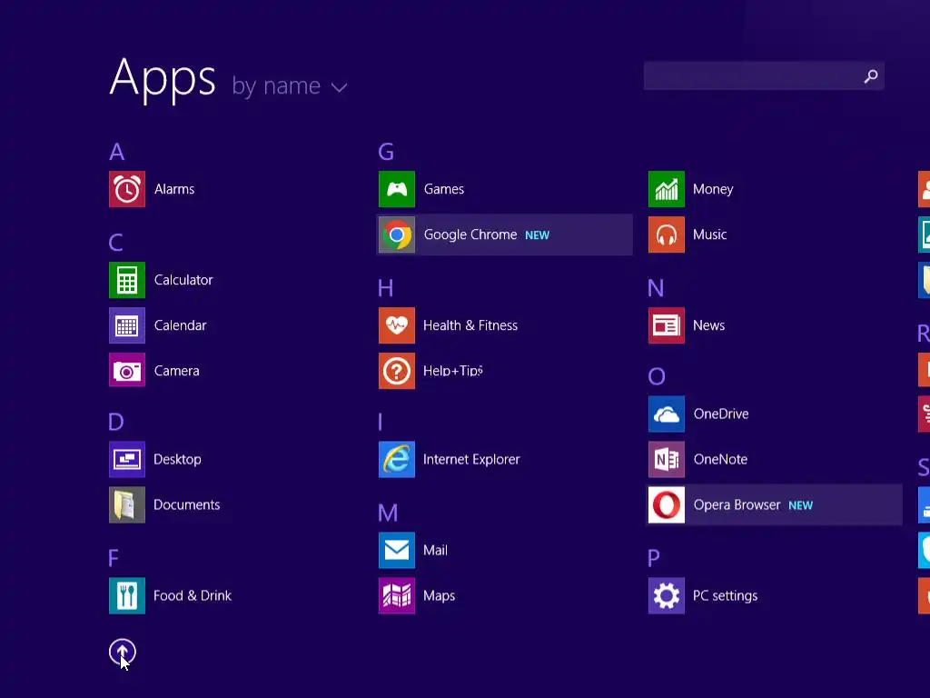930x698 pixels.
Task: Click the 'G' section letter header
Action: (x=386, y=152)
